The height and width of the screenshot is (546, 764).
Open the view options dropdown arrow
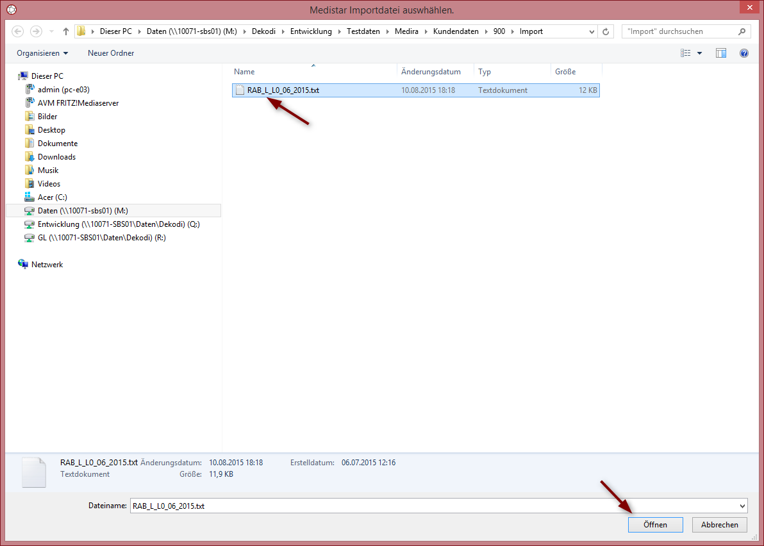699,53
